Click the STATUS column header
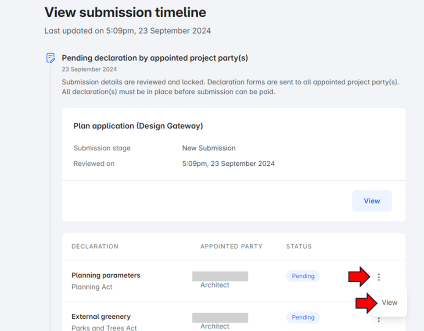 coord(299,247)
